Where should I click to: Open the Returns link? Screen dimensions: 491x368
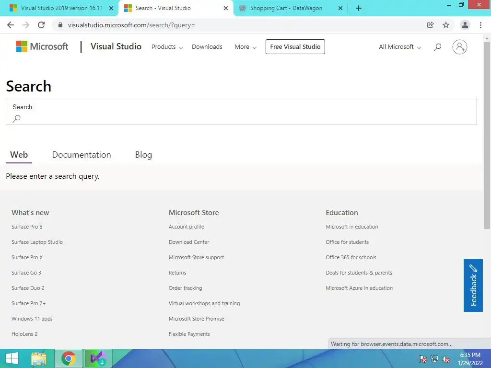[177, 273]
